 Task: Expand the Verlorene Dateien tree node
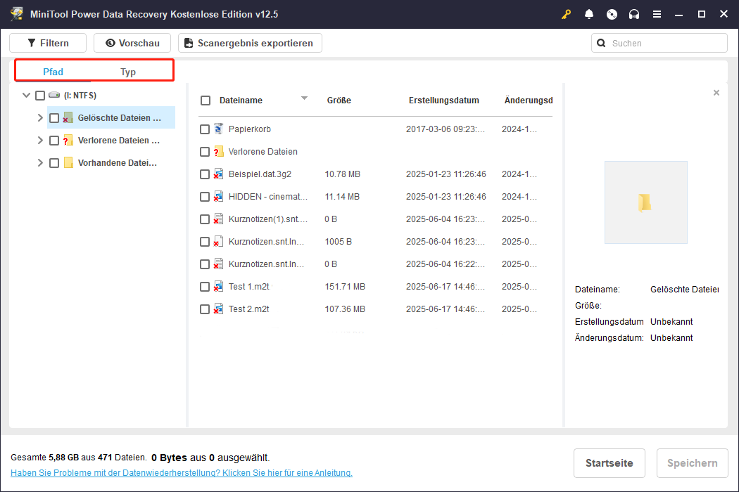[x=40, y=141]
